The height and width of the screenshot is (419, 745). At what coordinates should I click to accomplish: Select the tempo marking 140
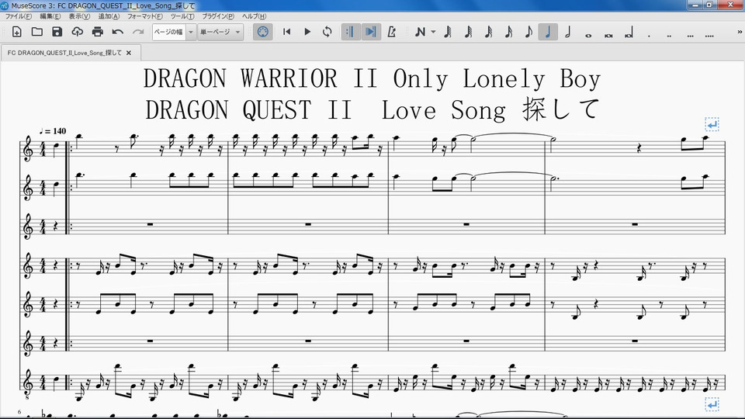click(53, 131)
